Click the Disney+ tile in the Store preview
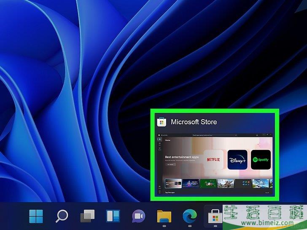This screenshot has height=230, width=307. pyautogui.click(x=237, y=160)
